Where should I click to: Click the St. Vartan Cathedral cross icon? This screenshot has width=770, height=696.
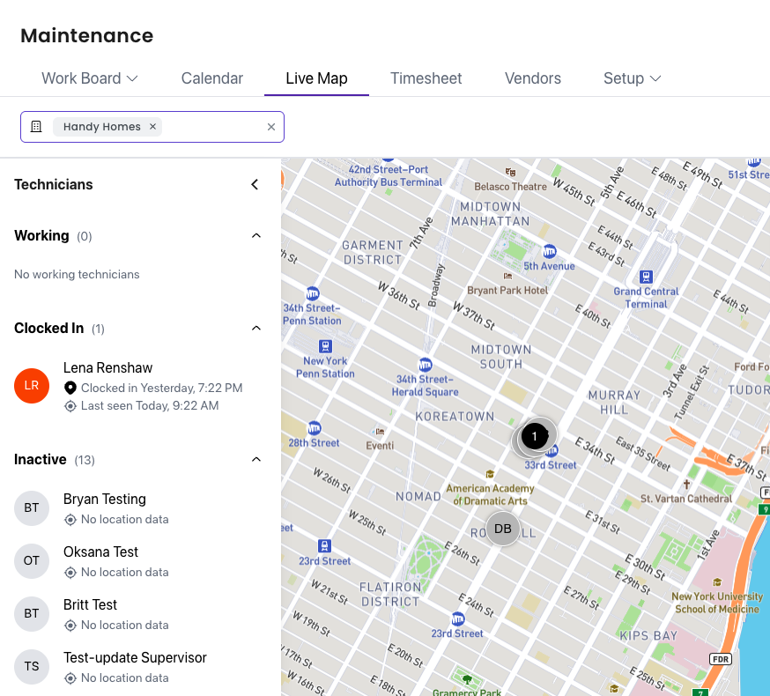click(686, 485)
